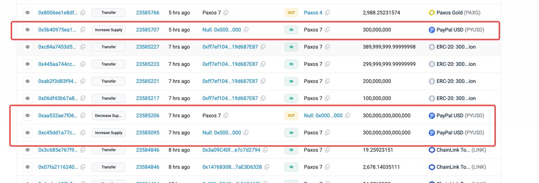
Task: Copy transaction hash 0x5b40975ea1
Action: [83, 30]
